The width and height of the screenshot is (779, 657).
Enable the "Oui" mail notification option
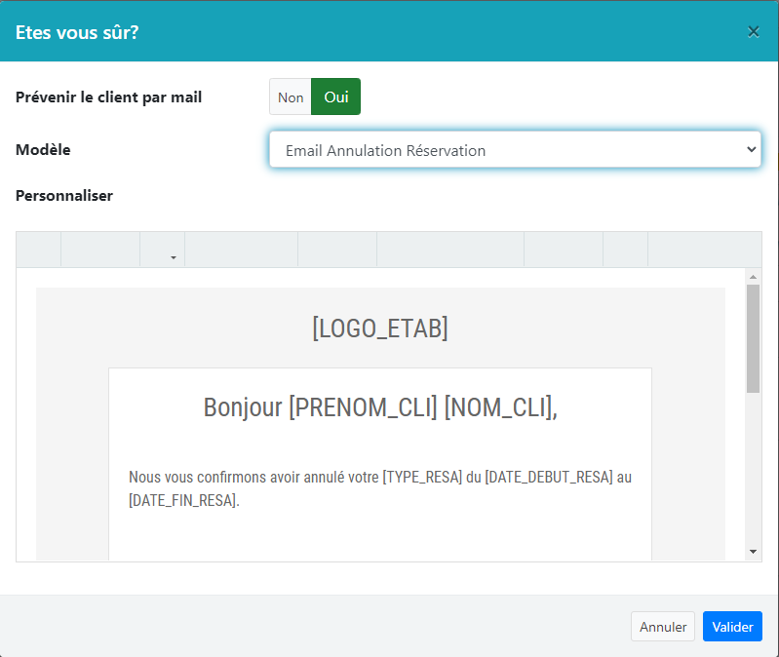[336, 97]
